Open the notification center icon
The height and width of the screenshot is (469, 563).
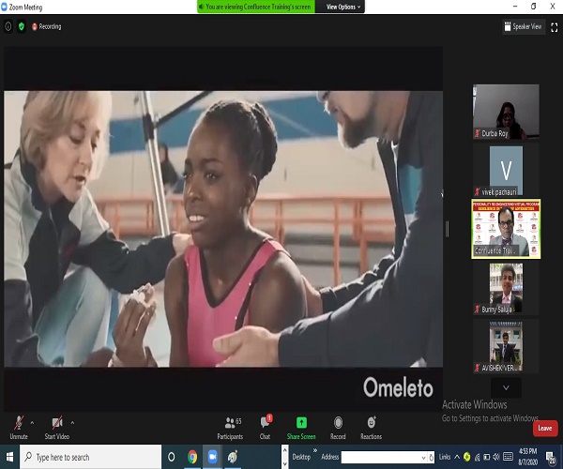coord(551,458)
